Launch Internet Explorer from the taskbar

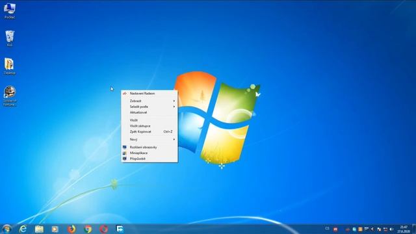(x=23, y=229)
